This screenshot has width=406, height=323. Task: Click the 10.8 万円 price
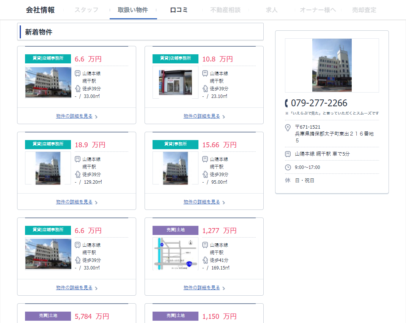(x=217, y=59)
